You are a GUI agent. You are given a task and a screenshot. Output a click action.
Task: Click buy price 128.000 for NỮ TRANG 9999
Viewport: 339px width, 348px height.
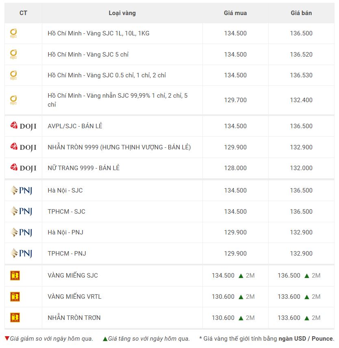(x=235, y=168)
